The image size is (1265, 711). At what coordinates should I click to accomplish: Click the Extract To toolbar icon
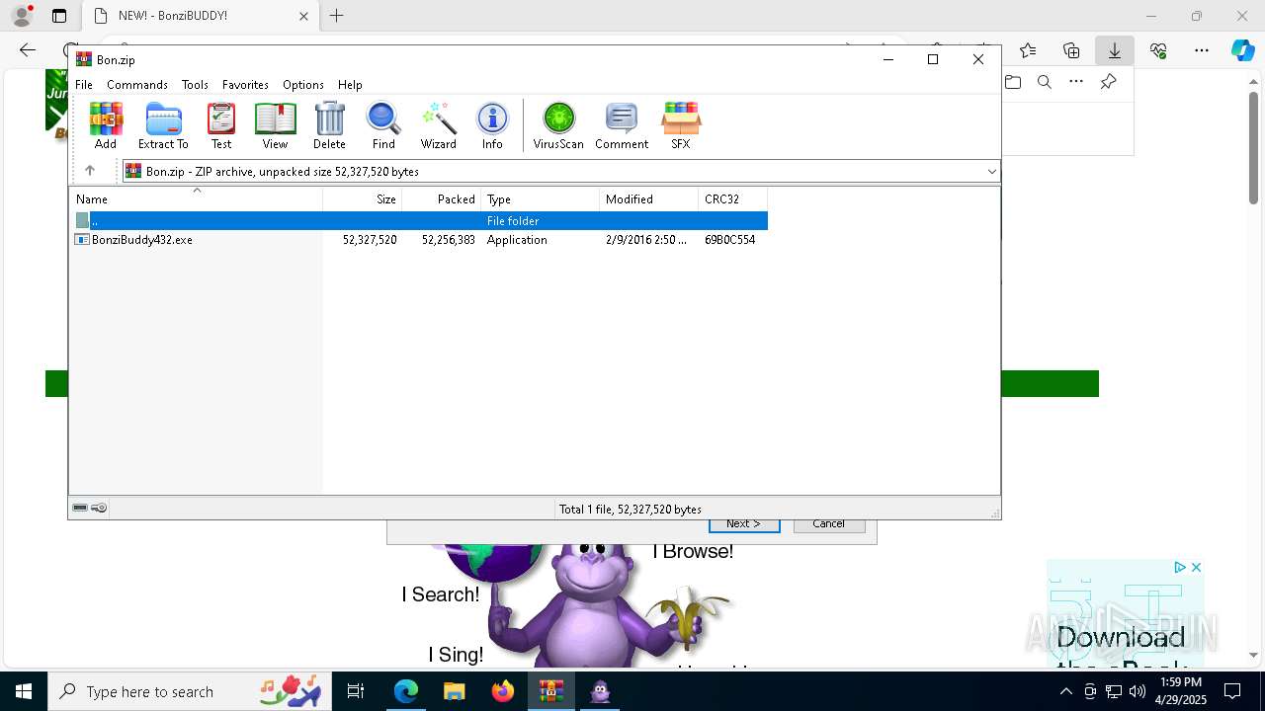(163, 125)
